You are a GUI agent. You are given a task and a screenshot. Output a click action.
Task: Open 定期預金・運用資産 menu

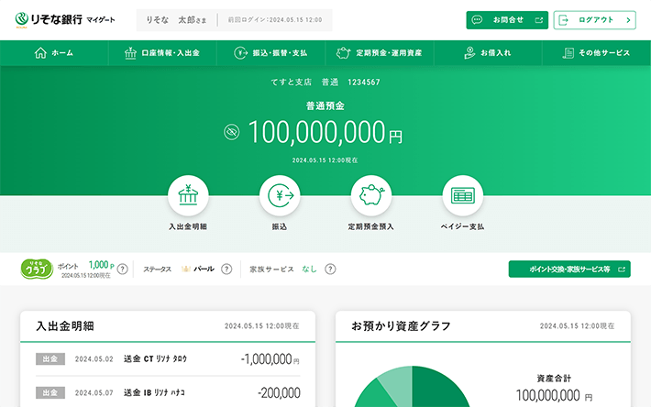tap(380, 52)
